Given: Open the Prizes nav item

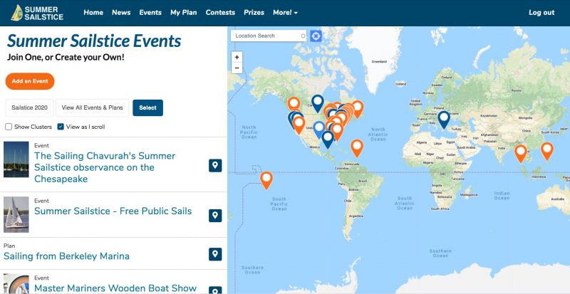Looking at the screenshot, I should tap(254, 12).
